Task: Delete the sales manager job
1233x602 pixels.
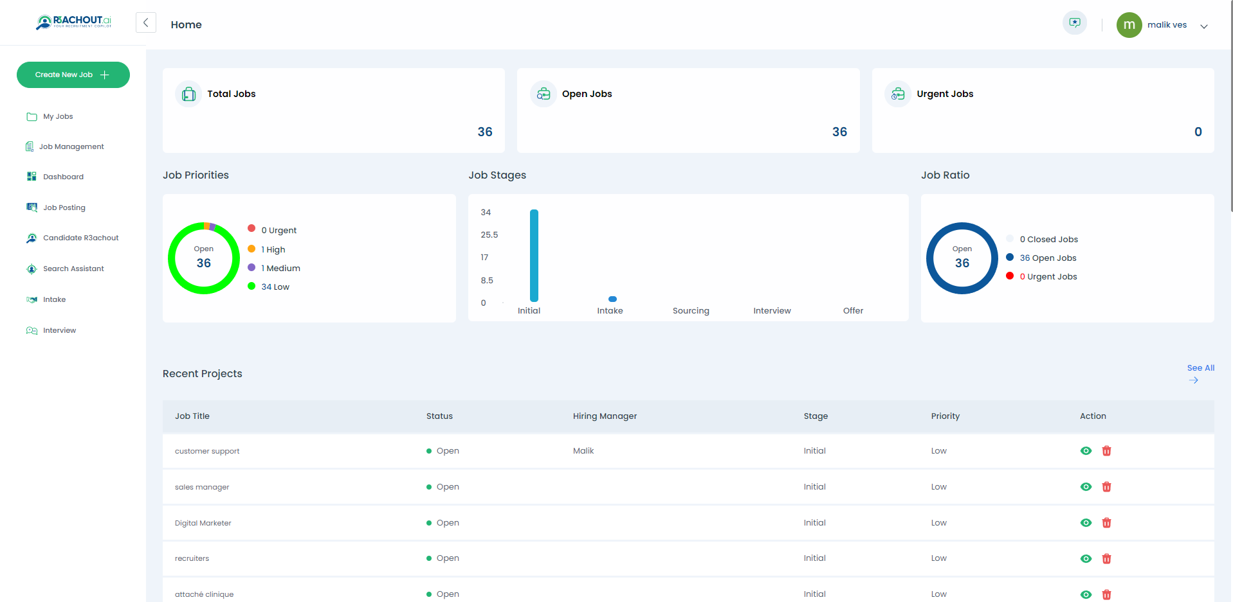Action: pyautogui.click(x=1106, y=487)
